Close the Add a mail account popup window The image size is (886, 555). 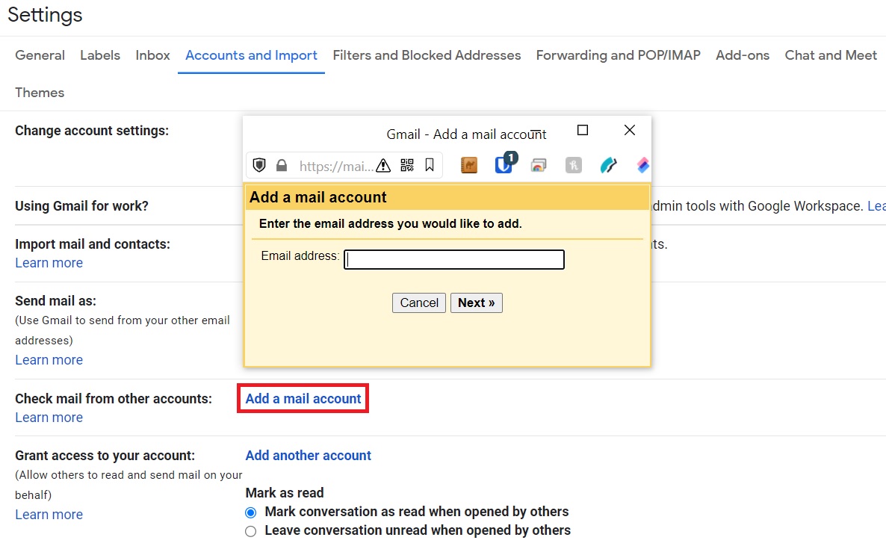point(630,130)
